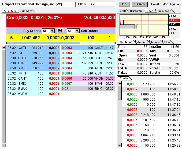Click the Trades list scroll up arrow
This screenshot has width=182, height=149.
[120, 83]
